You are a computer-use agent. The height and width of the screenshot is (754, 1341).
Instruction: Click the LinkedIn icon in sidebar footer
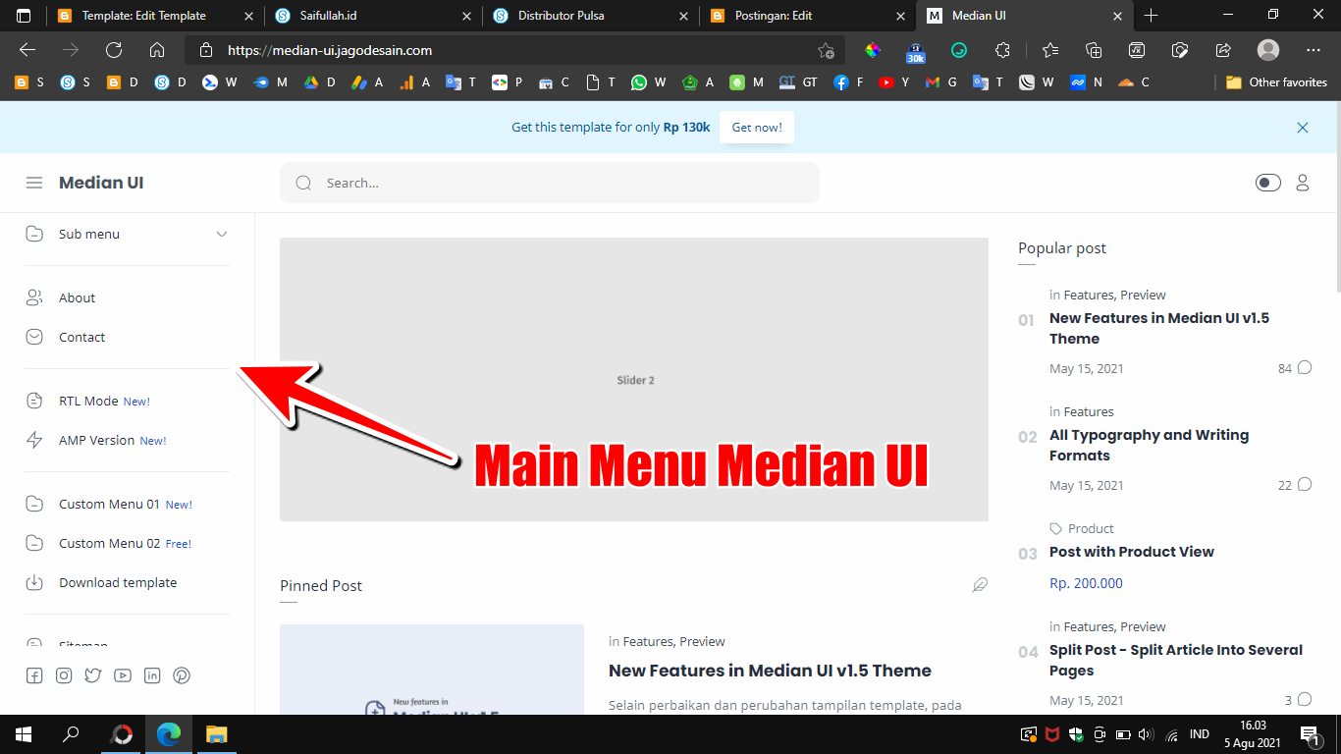(152, 675)
